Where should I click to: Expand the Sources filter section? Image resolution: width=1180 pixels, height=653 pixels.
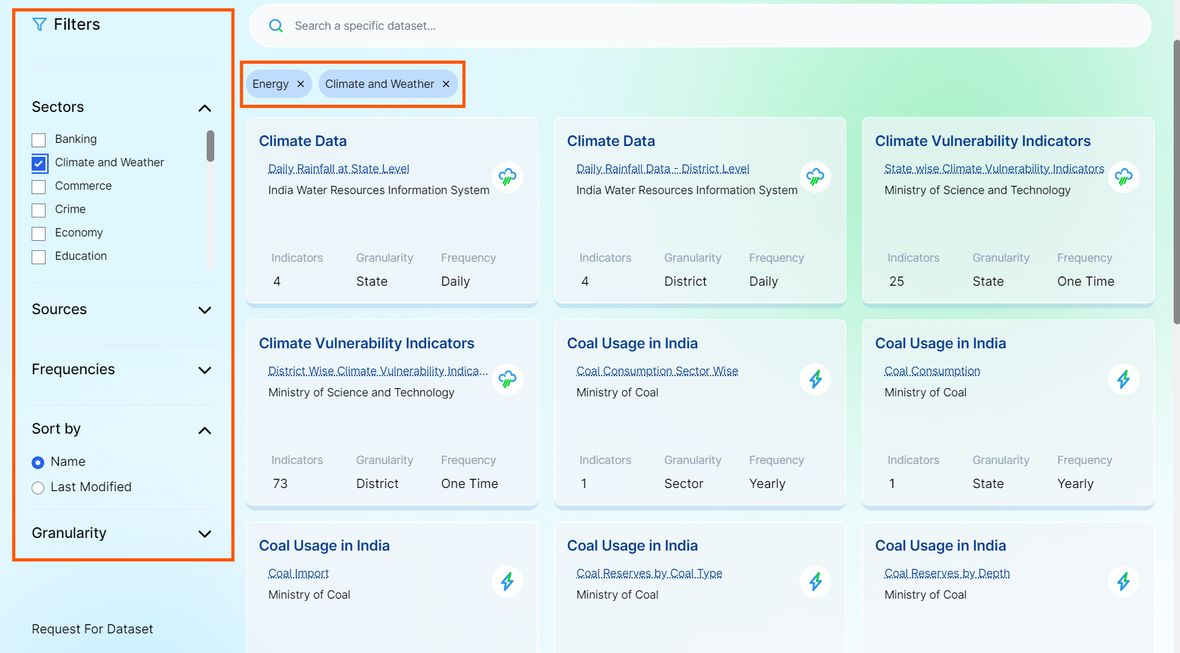pos(204,310)
